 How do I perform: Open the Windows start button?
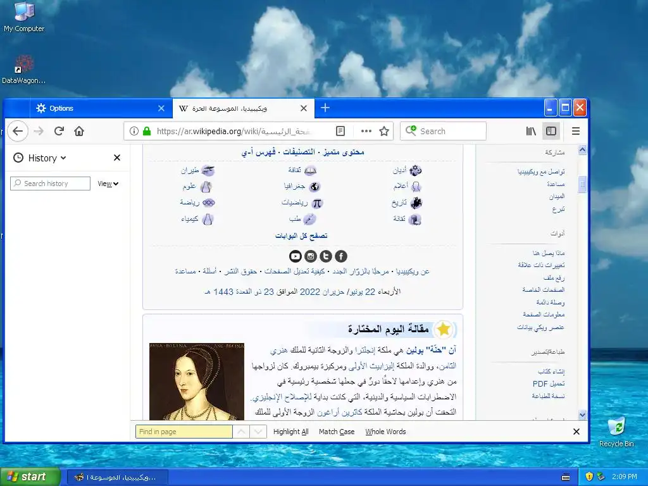[30, 477]
